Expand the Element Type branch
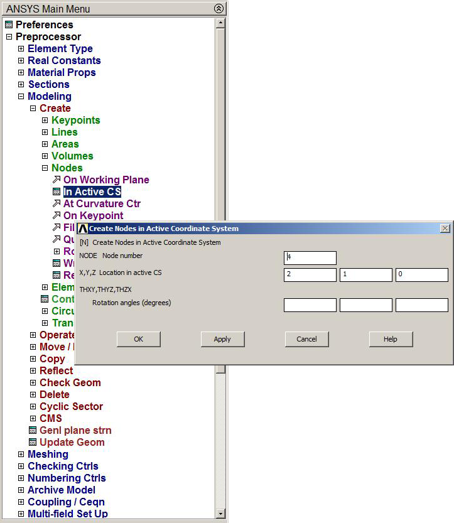The width and height of the screenshot is (454, 523). [21, 49]
